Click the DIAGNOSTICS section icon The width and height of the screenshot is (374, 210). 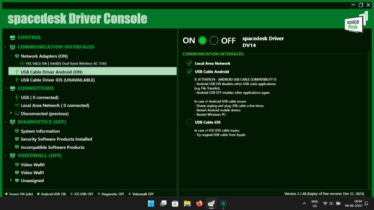pyautogui.click(x=13, y=122)
